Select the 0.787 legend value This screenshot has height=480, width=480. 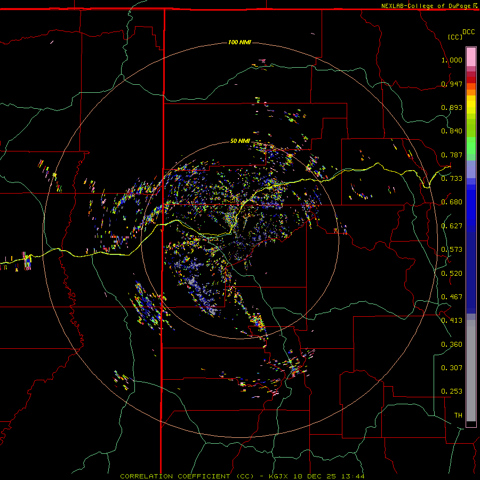pyautogui.click(x=452, y=155)
